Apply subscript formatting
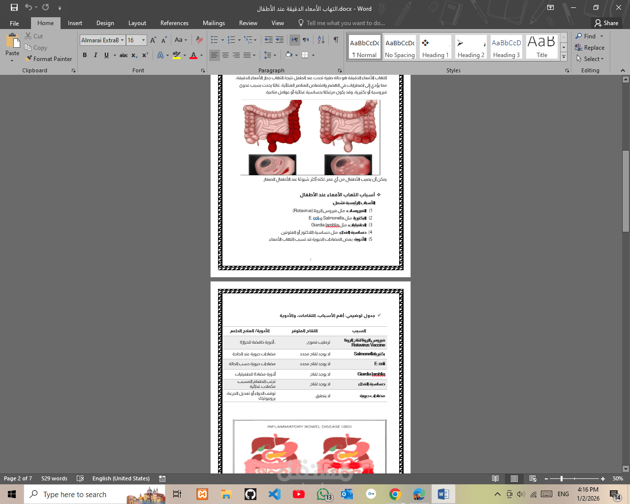 point(134,55)
